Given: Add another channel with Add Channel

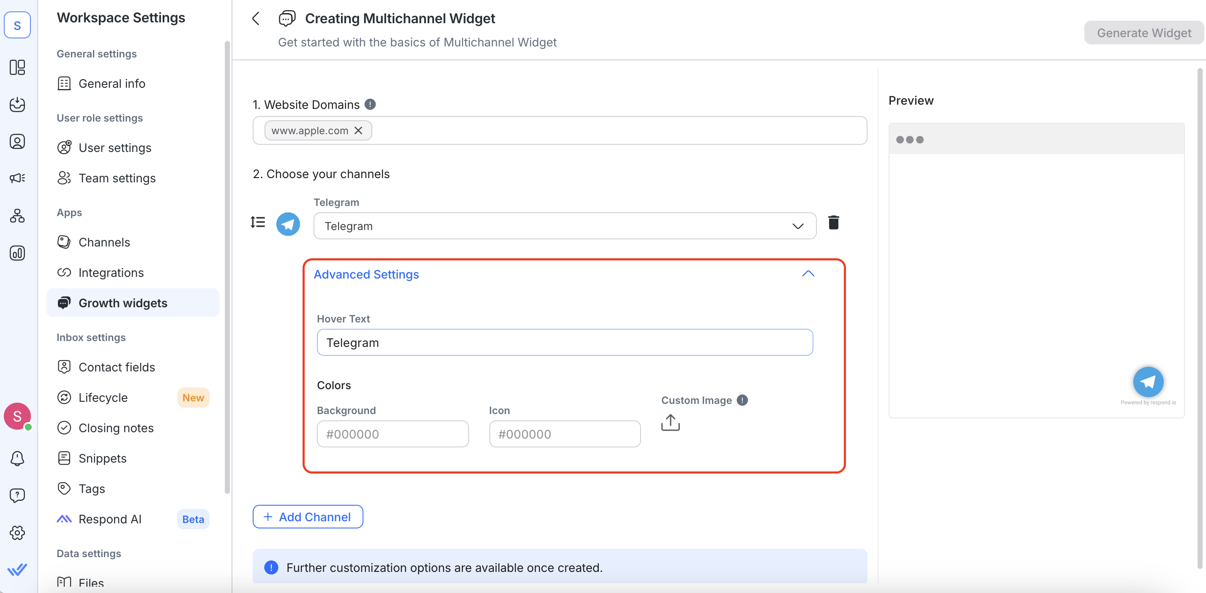Looking at the screenshot, I should tap(308, 517).
